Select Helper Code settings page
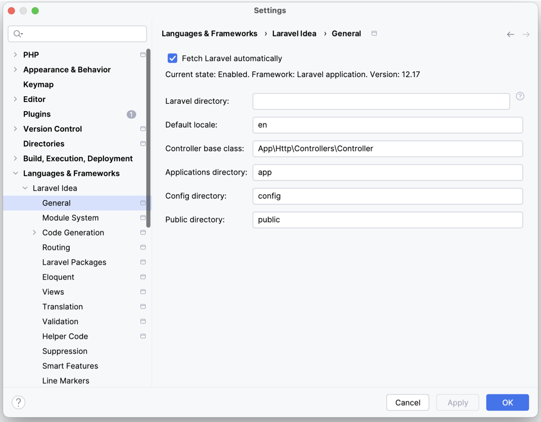Image resolution: width=541 pixels, height=422 pixels. pos(65,336)
